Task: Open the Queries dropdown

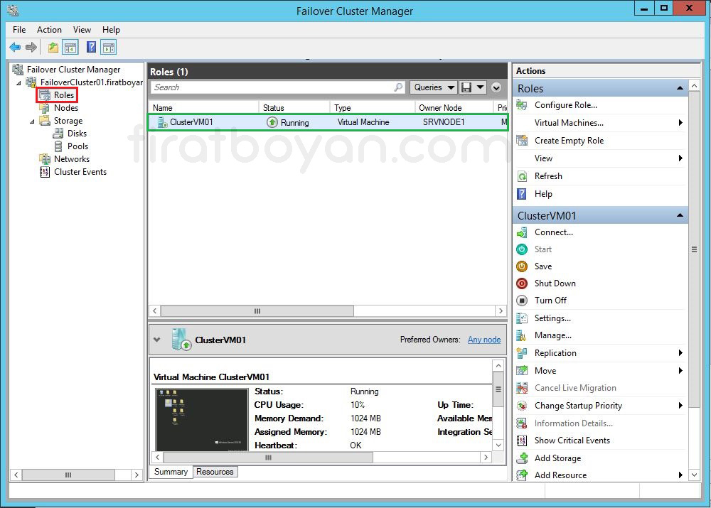Action: [434, 87]
